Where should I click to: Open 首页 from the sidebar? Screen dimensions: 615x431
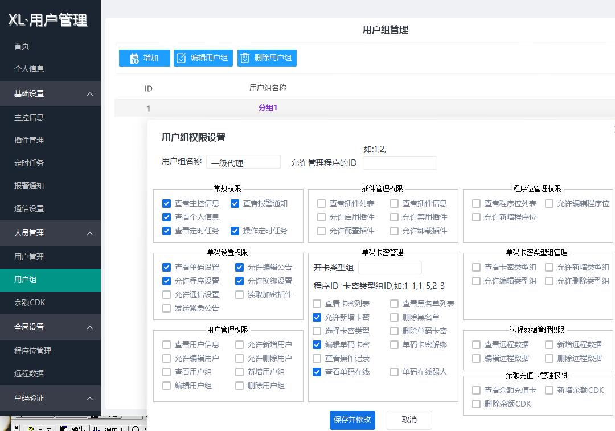click(21, 46)
